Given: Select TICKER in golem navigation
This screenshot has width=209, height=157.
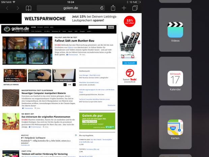Looking at the screenshot, I should pyautogui.click(x=40, y=27).
